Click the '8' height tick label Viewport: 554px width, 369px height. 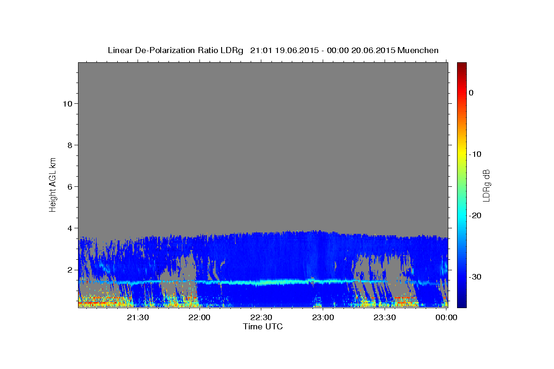pyautogui.click(x=70, y=145)
